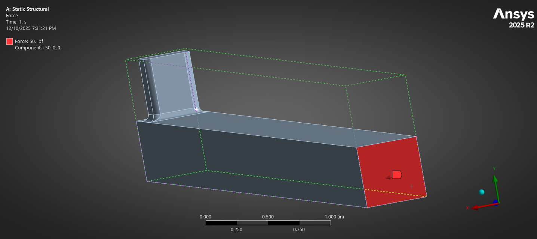This screenshot has height=239, width=537.
Task: Click the cyan isometric view ball near the triad
Action: (x=482, y=192)
